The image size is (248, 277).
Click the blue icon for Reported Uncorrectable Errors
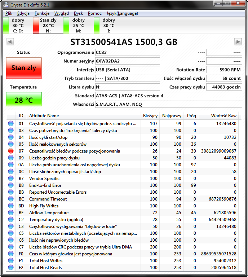[11, 192]
